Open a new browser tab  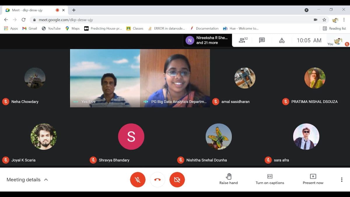[74, 10]
